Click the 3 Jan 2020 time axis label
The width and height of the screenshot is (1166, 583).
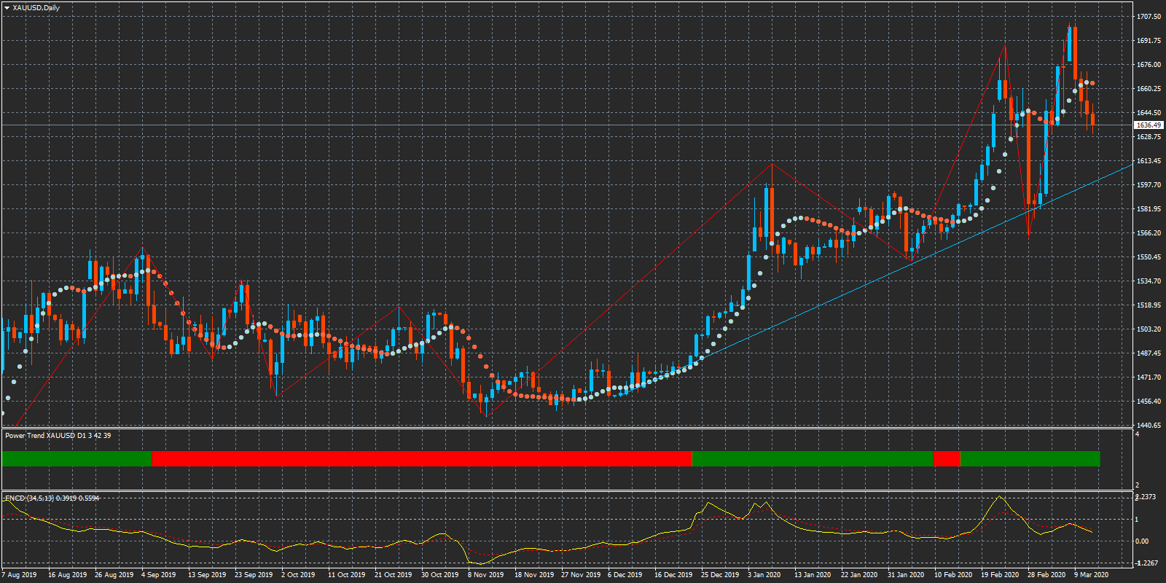pos(764,575)
